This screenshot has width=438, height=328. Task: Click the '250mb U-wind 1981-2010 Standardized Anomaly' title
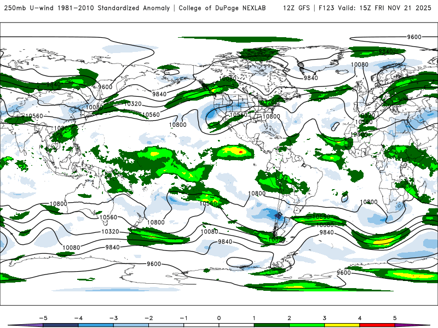87,8
